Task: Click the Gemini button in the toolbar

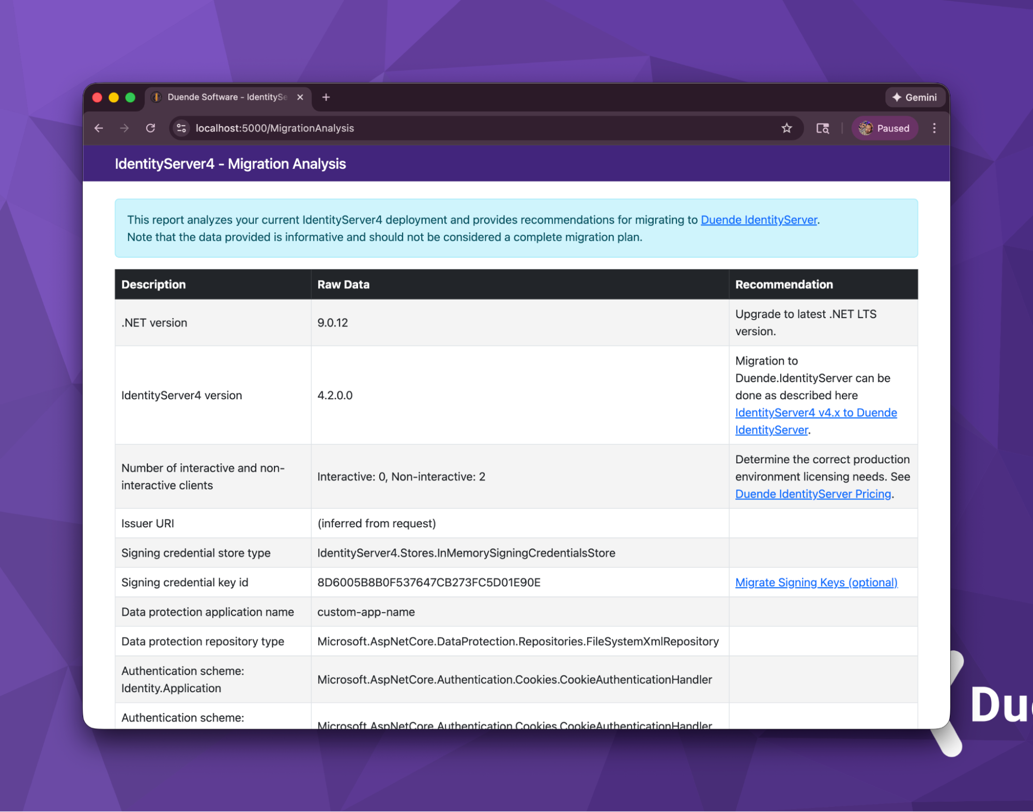Action: [x=914, y=97]
